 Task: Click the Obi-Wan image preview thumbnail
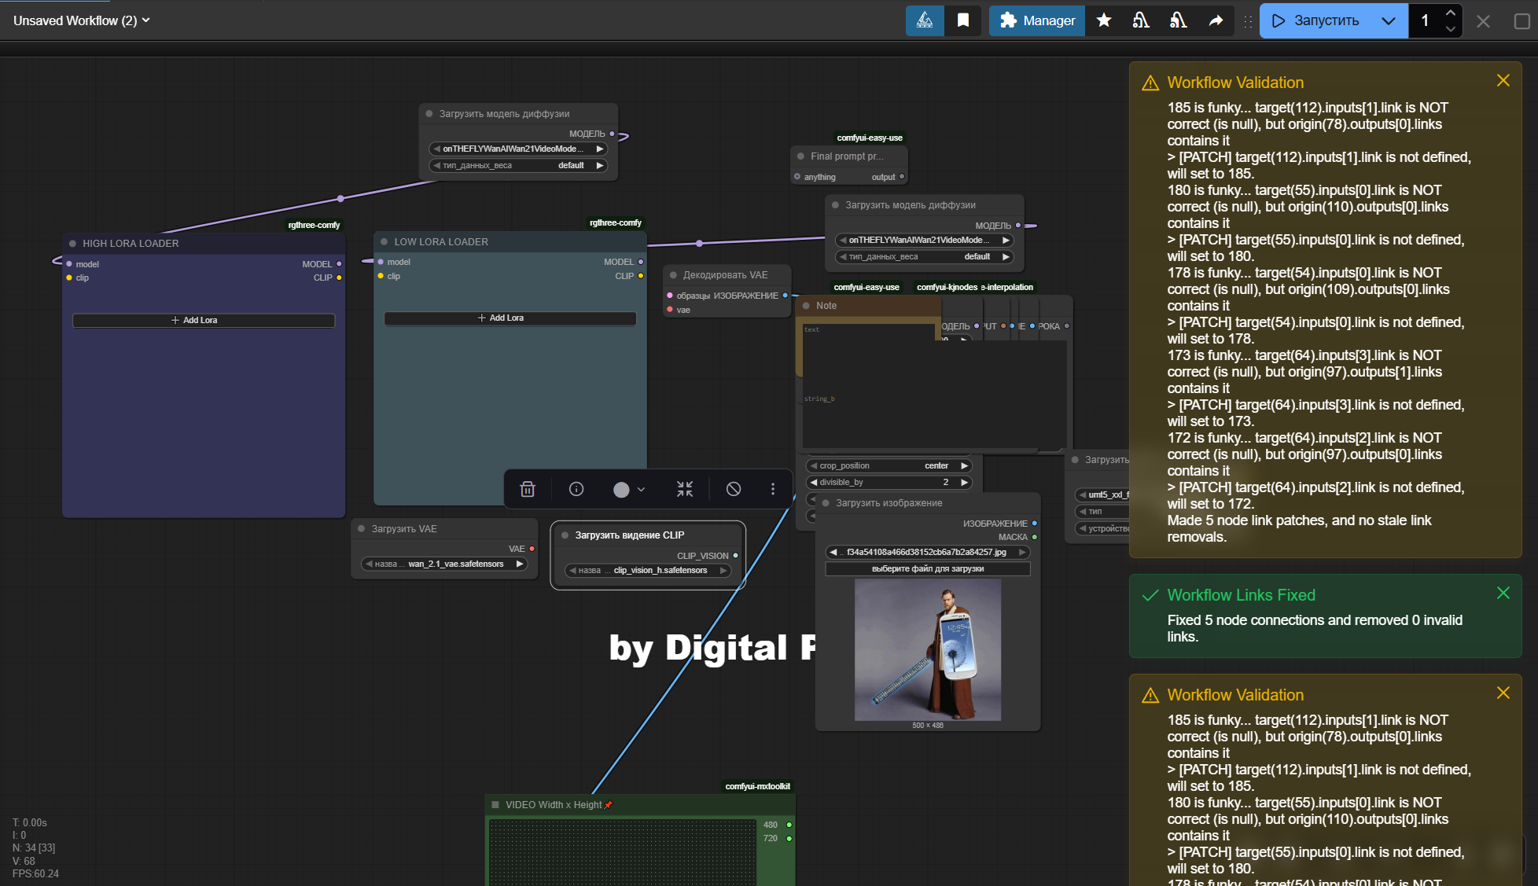[928, 649]
